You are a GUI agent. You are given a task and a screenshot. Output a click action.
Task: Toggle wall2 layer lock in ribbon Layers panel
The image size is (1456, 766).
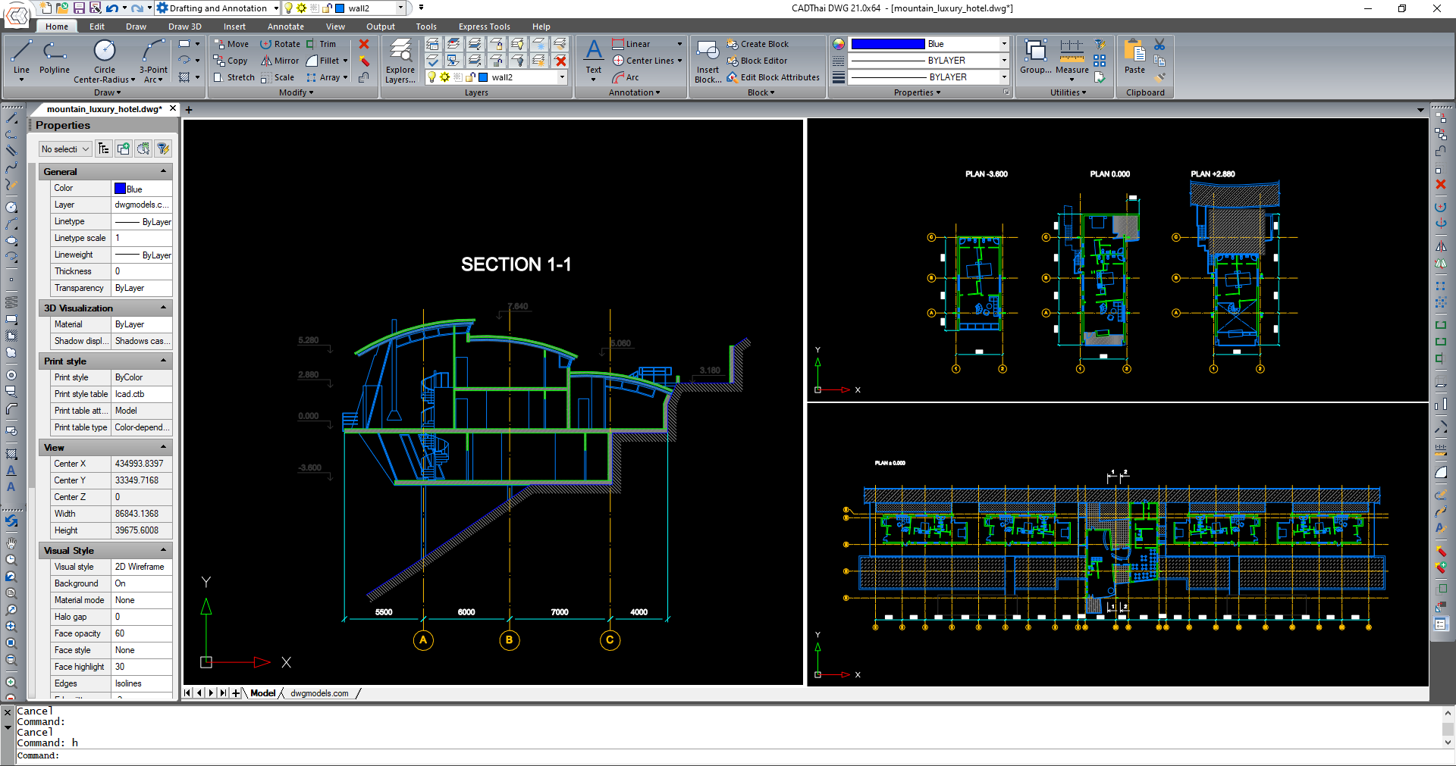tap(470, 77)
